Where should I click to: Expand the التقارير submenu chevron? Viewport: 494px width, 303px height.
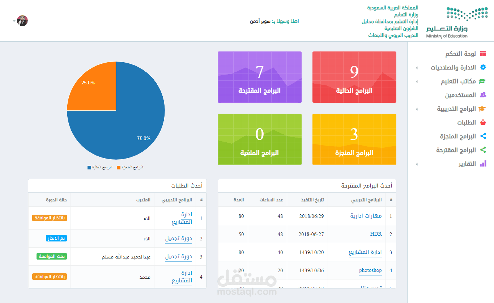click(416, 164)
